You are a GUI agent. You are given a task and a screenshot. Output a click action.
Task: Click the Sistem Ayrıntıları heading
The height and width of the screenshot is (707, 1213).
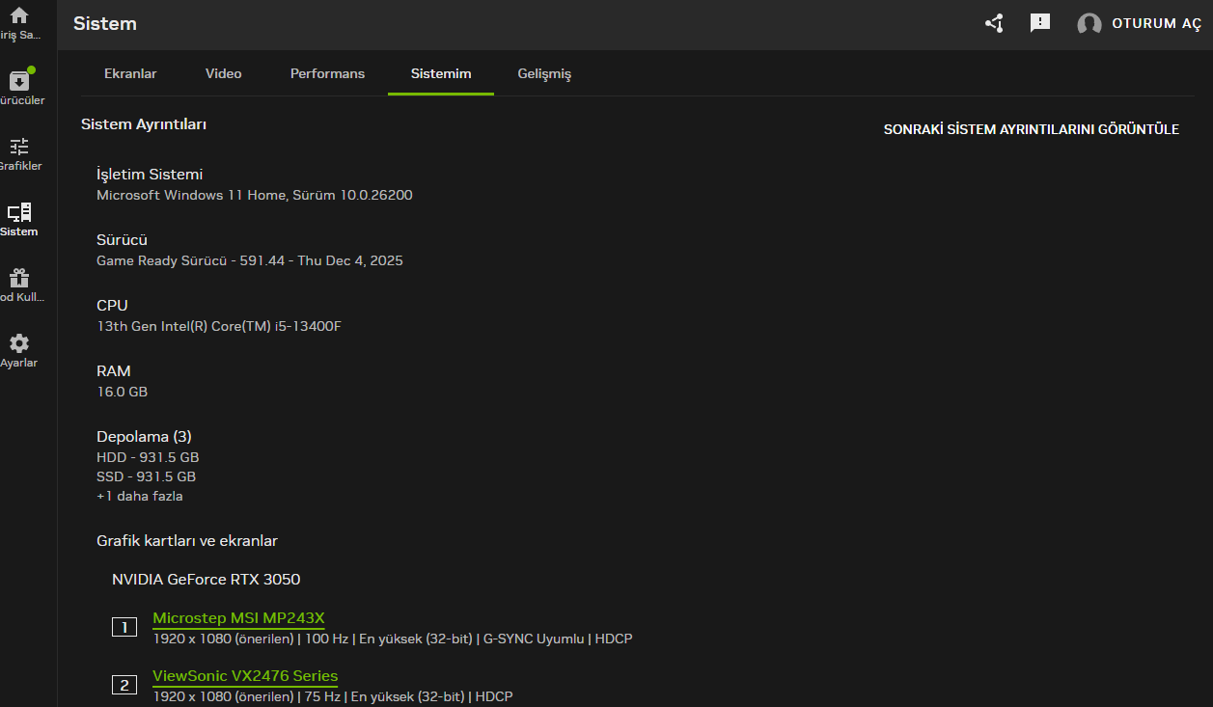144,124
